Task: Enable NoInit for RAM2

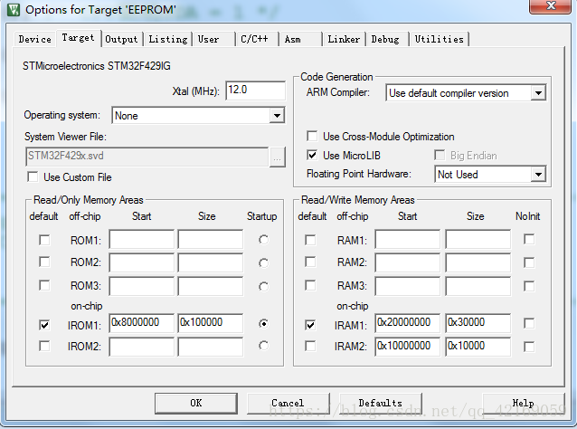Action: click(529, 262)
